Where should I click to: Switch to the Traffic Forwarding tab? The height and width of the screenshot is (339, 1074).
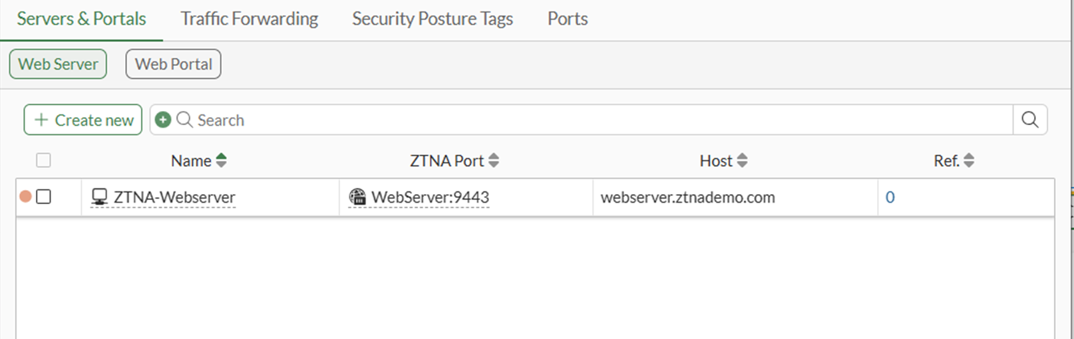coord(249,19)
